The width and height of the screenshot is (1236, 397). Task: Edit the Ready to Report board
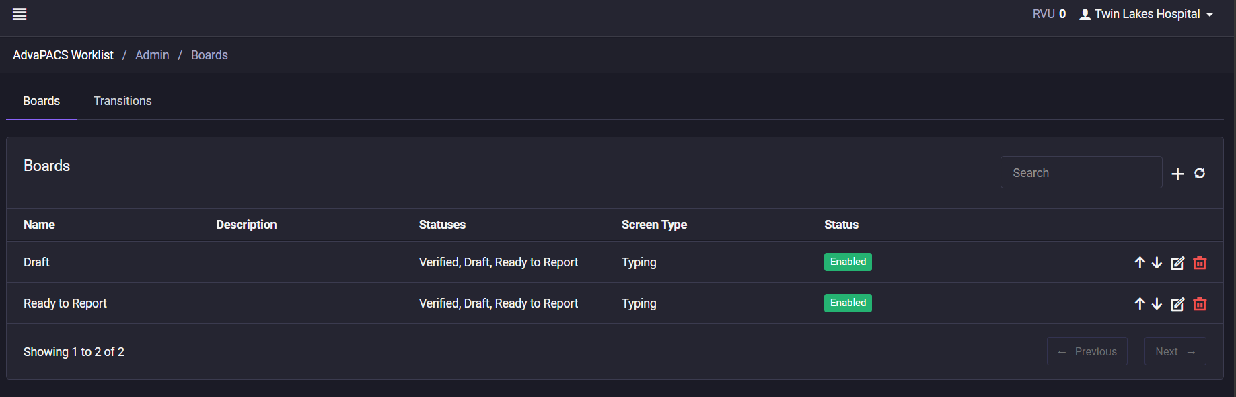[x=1177, y=303]
